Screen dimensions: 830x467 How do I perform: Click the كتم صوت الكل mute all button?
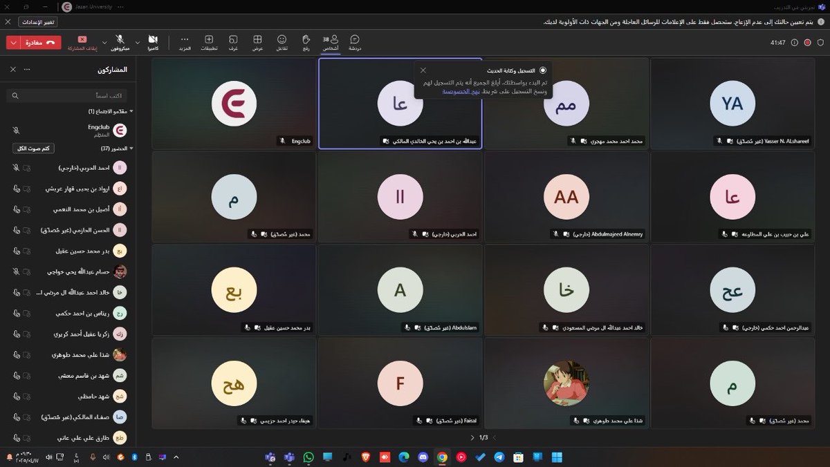pos(35,148)
